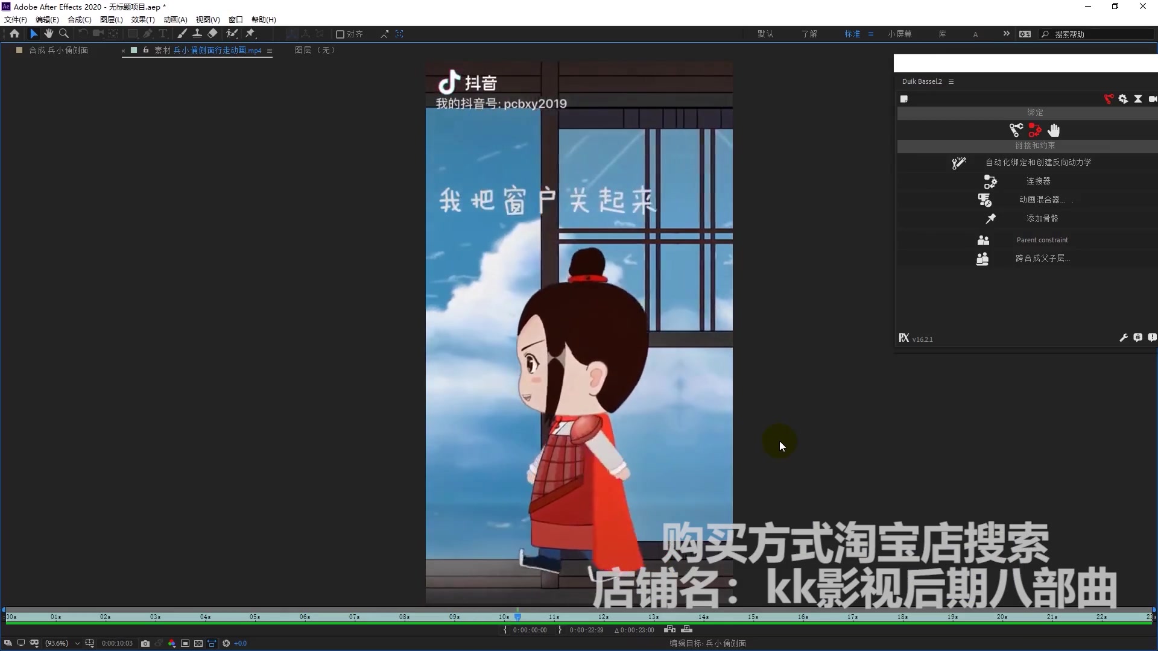Toggle region of interest button

point(185,643)
